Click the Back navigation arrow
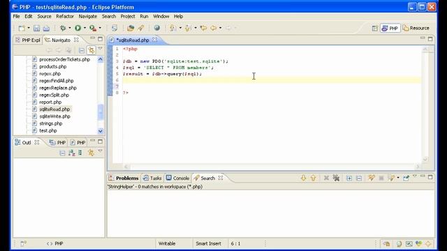This screenshot has height=251, width=447. pos(213,28)
